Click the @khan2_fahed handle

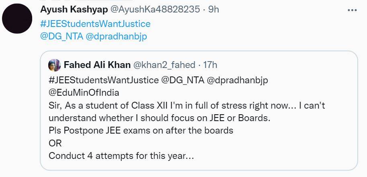164,65
